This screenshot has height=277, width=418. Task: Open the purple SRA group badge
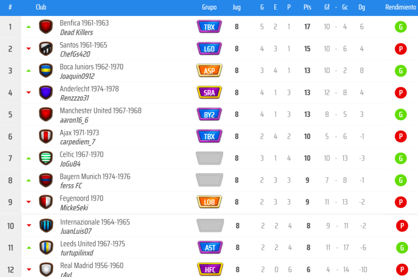click(x=209, y=92)
